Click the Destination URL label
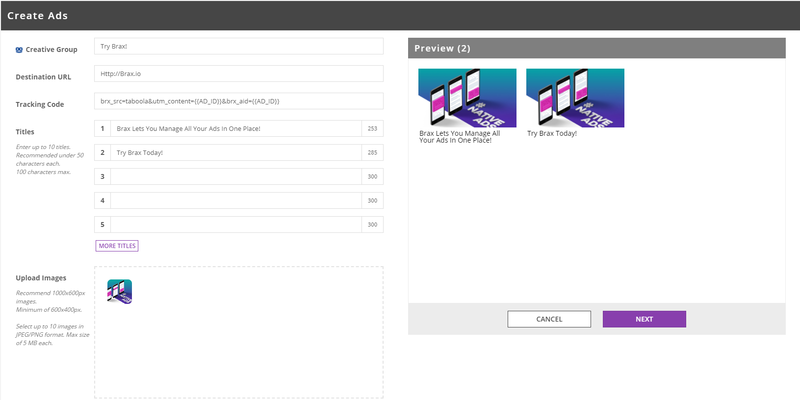800x400 pixels. (x=43, y=77)
